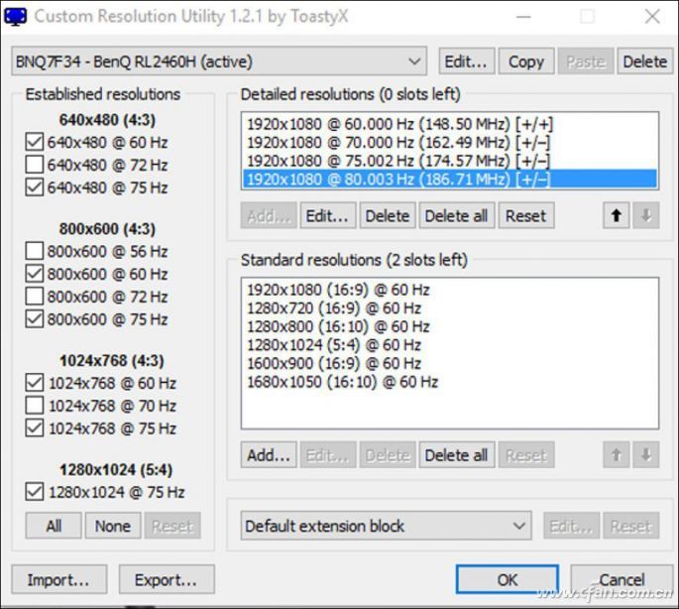Select 1920x1080 @ 60.000 Hz detailed entry
Screen dimensions: 679x609
coord(449,124)
